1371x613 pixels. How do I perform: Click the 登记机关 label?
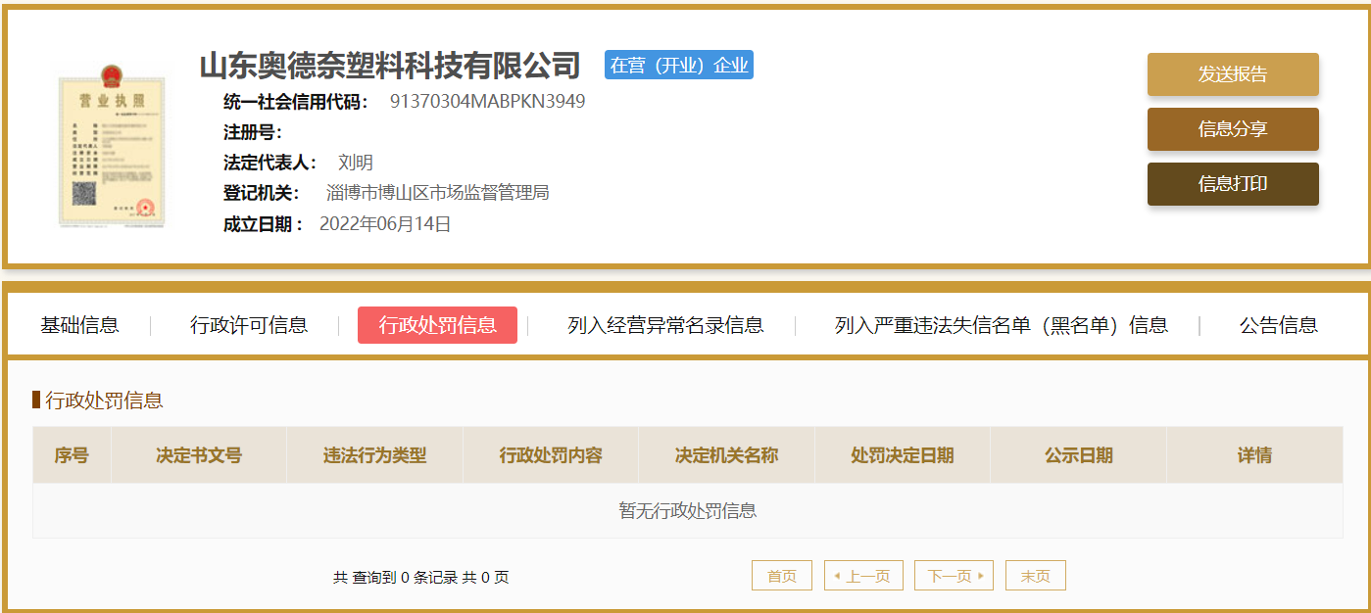coord(262,193)
